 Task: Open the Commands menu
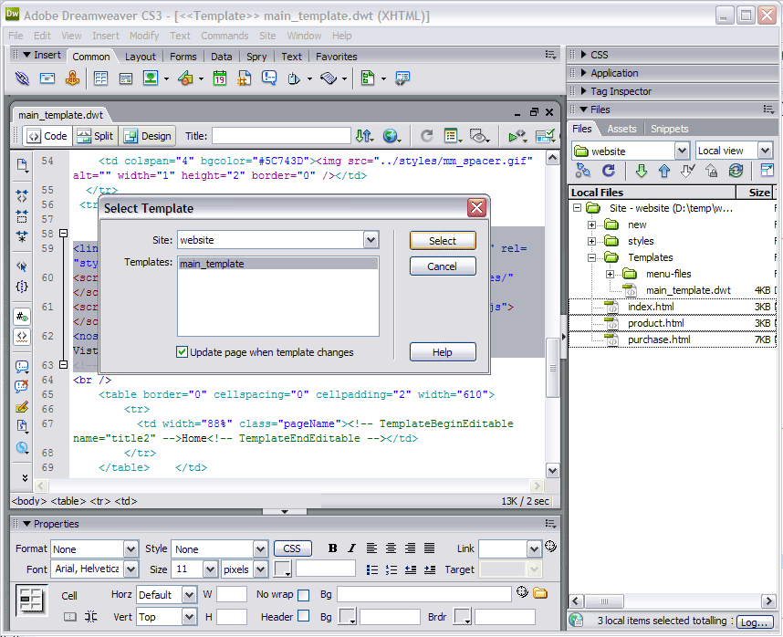pos(224,36)
